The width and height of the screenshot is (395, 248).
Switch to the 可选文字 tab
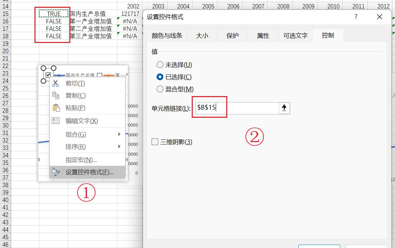295,36
